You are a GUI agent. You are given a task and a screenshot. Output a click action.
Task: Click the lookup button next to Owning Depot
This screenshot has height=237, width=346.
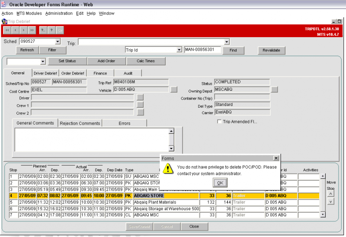[x=275, y=90]
